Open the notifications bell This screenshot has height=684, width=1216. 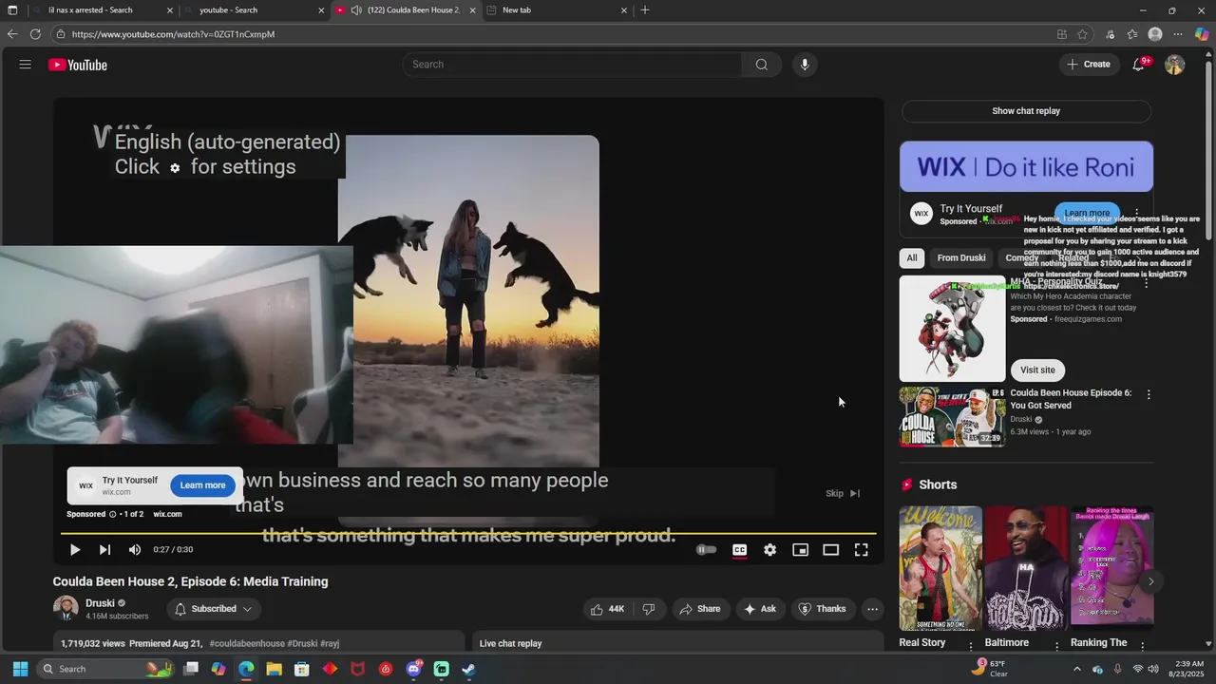coord(1138,65)
